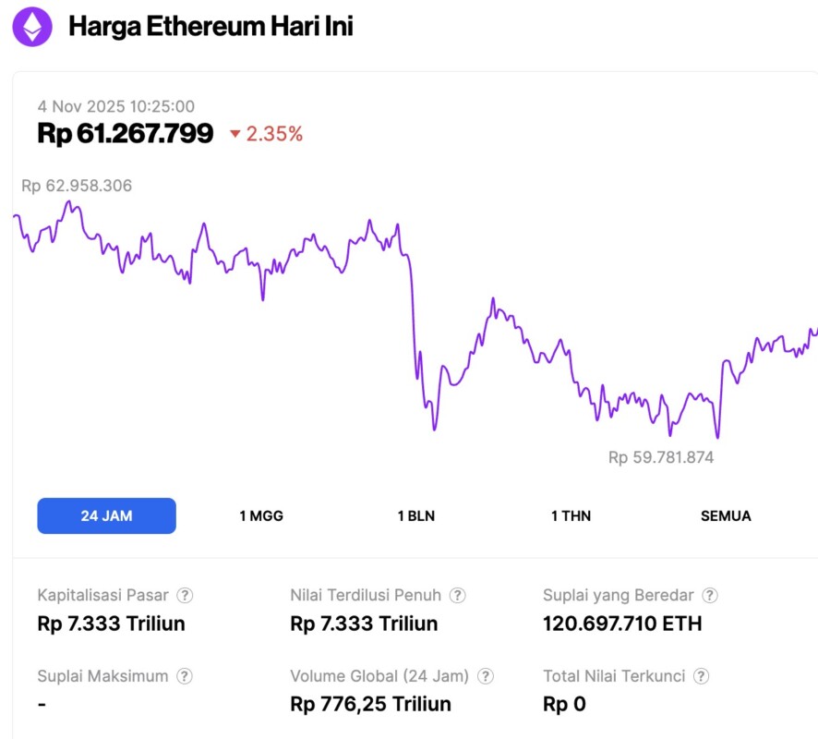Click help icon next to Nilai Terdilusi Penuh
Screen dimensions: 818x739
click(457, 596)
